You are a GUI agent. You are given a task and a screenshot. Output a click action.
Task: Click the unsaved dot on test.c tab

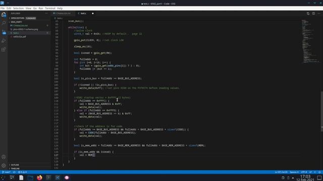(93, 14)
